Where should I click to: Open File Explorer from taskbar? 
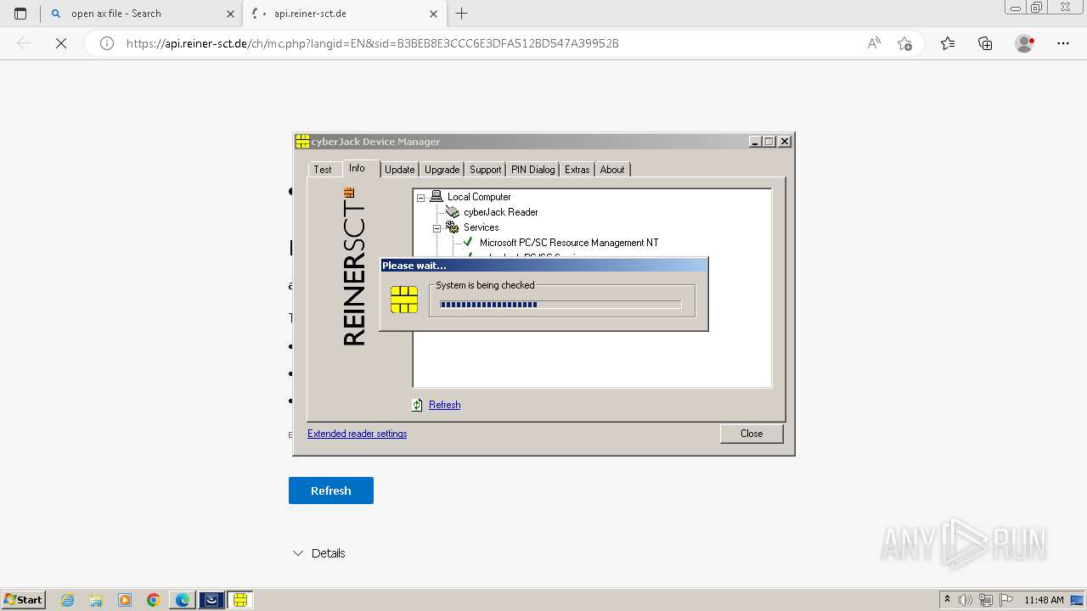click(x=96, y=600)
